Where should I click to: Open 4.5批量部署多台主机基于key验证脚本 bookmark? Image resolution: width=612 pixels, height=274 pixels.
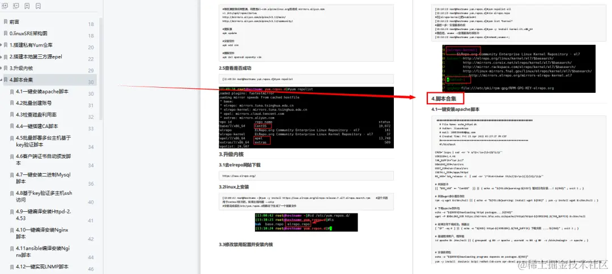(x=43, y=141)
